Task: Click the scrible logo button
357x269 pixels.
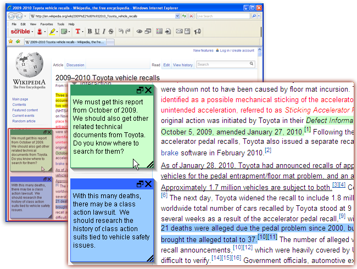Action: [x=20, y=31]
